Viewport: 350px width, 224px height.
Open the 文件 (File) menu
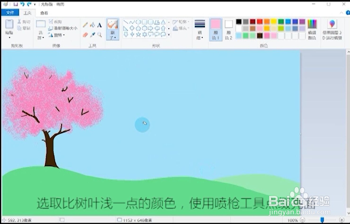(x=10, y=13)
